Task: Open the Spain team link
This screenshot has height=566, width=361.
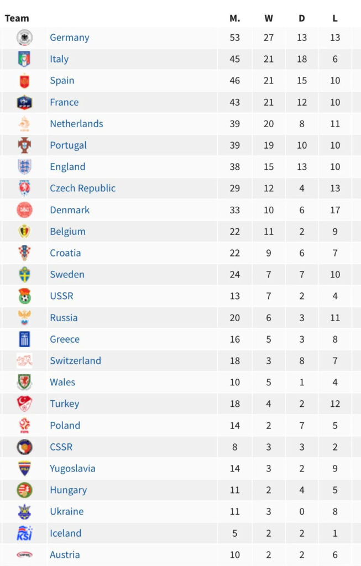Action: 62,81
